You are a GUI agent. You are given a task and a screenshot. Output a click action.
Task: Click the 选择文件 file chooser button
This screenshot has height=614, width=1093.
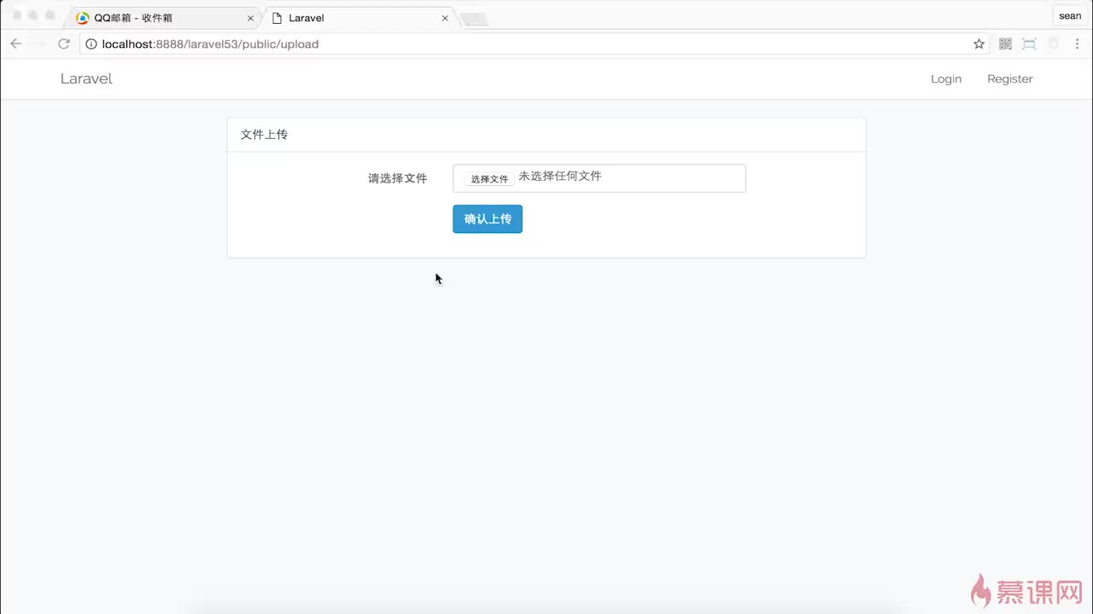tap(489, 178)
